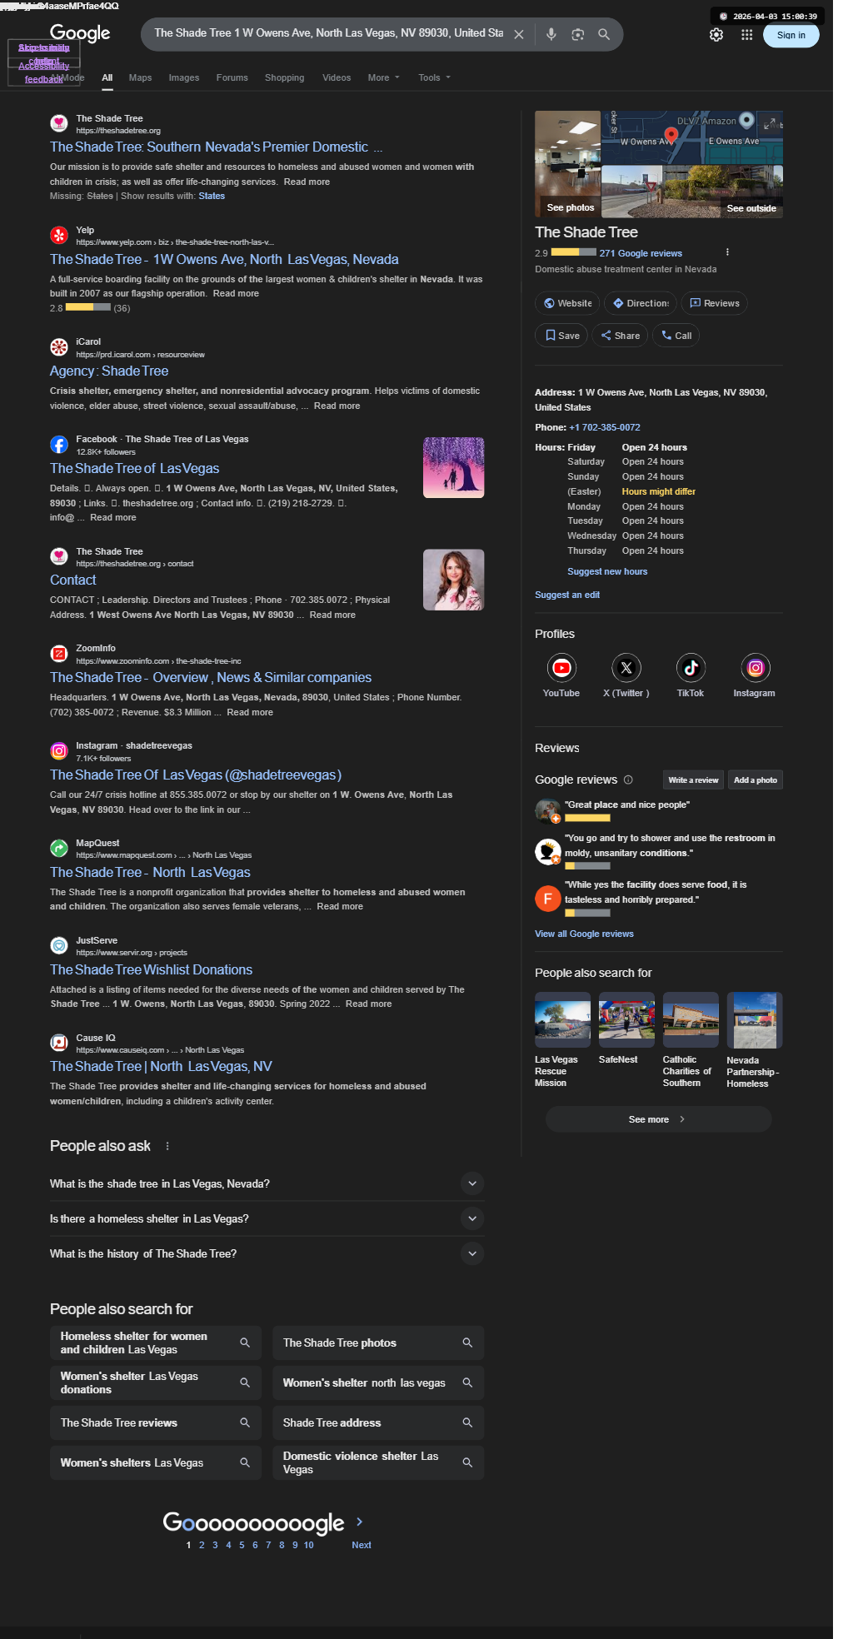Click Write a review button

[693, 780]
